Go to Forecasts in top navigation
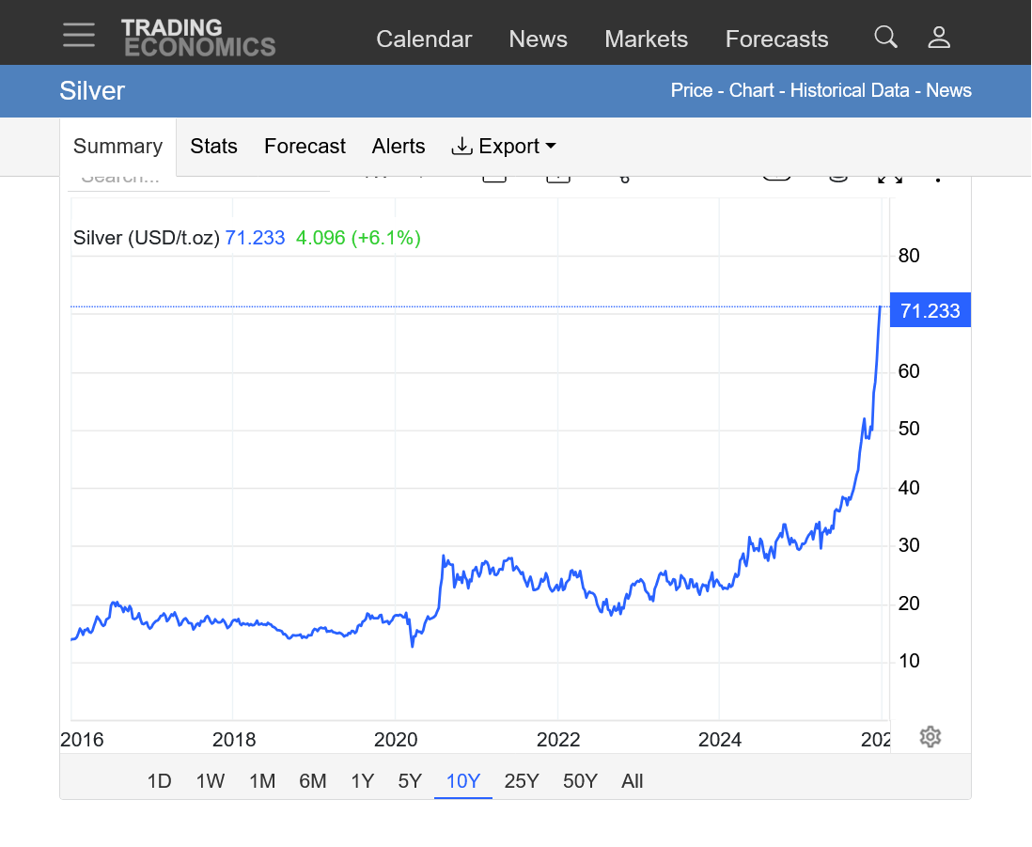 click(x=776, y=39)
